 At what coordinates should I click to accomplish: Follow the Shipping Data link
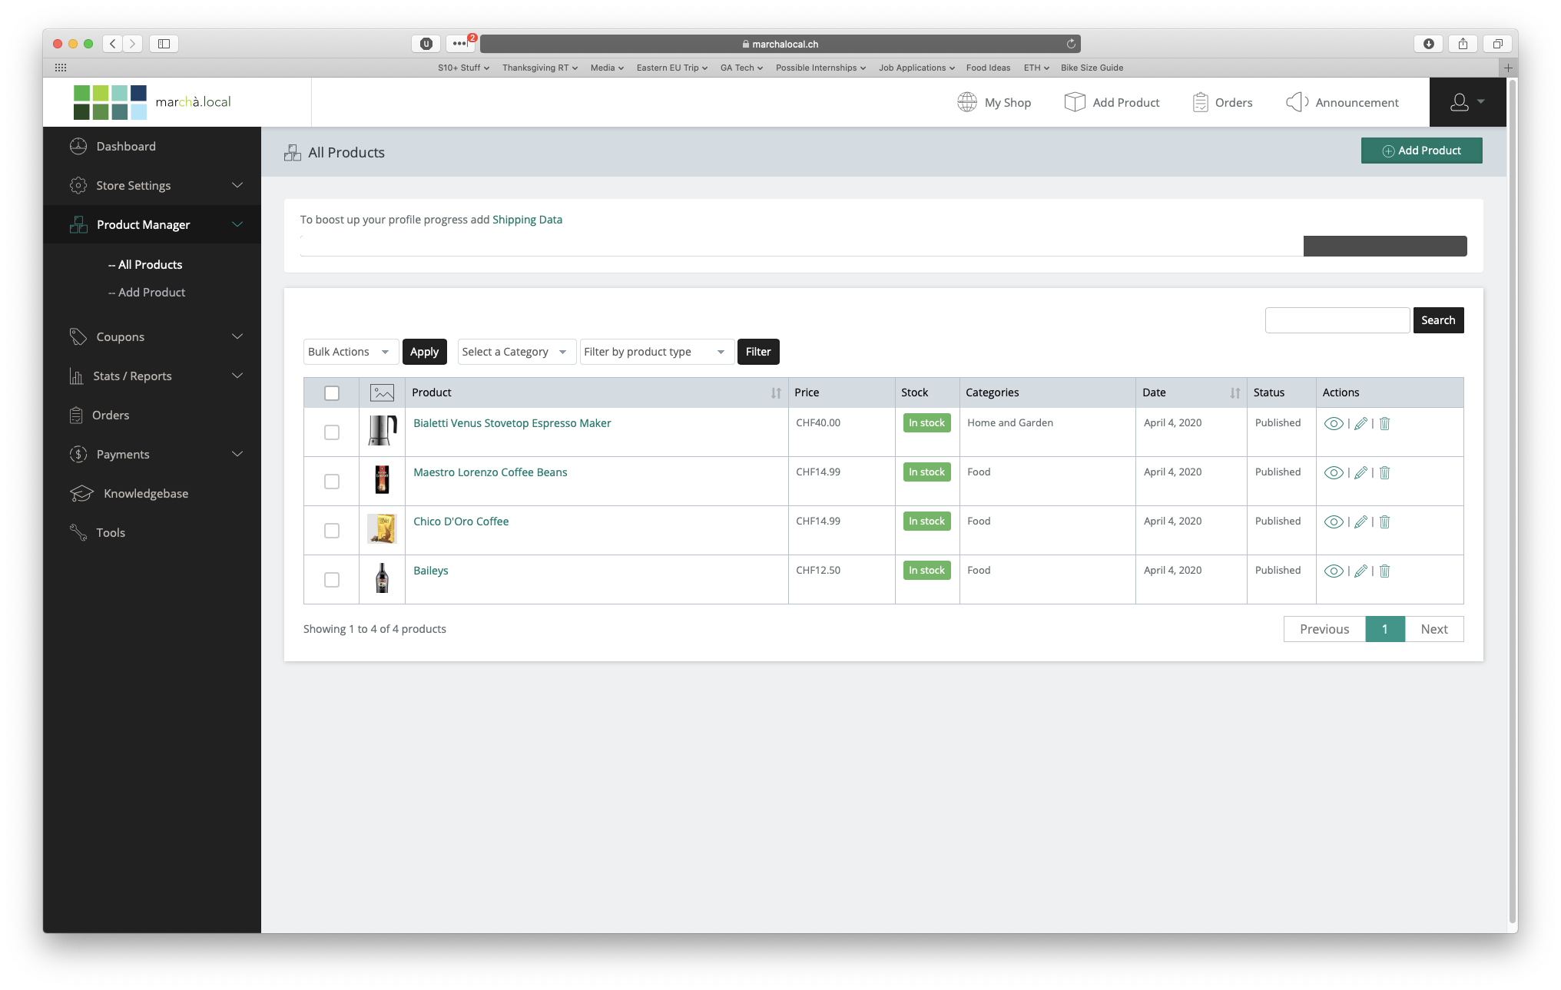527,220
